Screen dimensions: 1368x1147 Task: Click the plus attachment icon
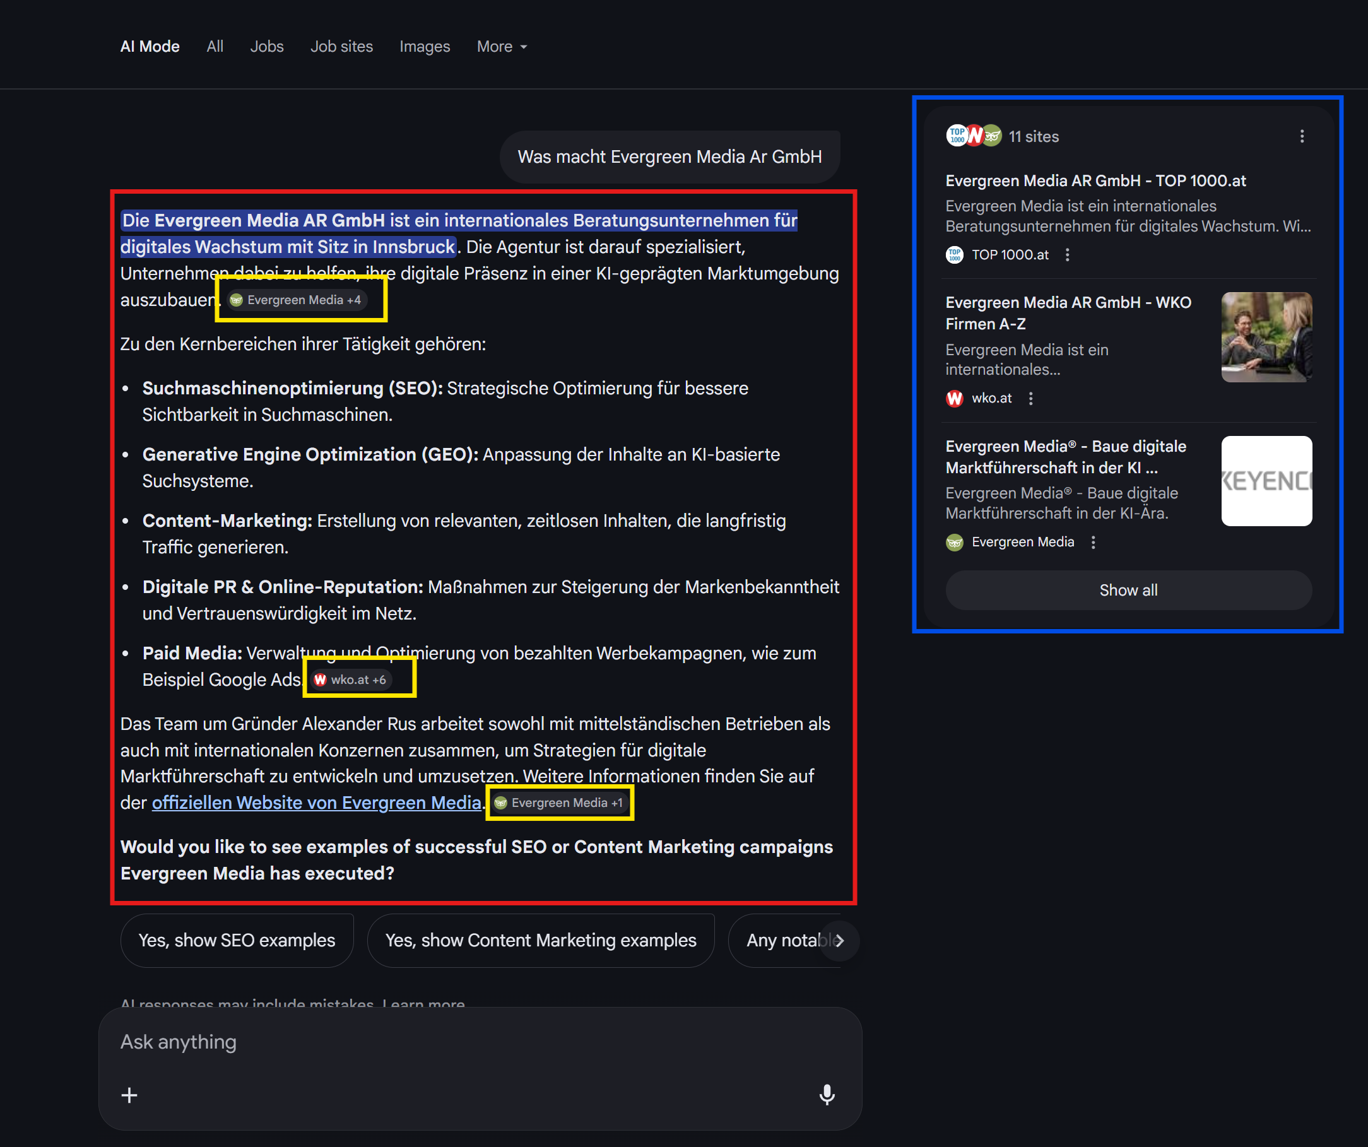click(129, 1095)
